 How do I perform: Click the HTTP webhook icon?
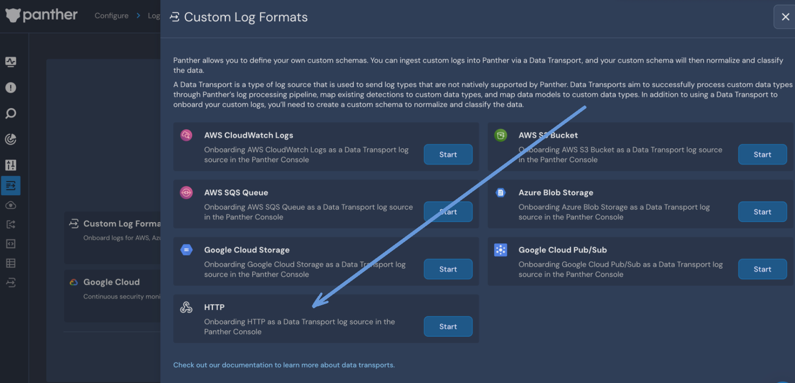pos(186,307)
